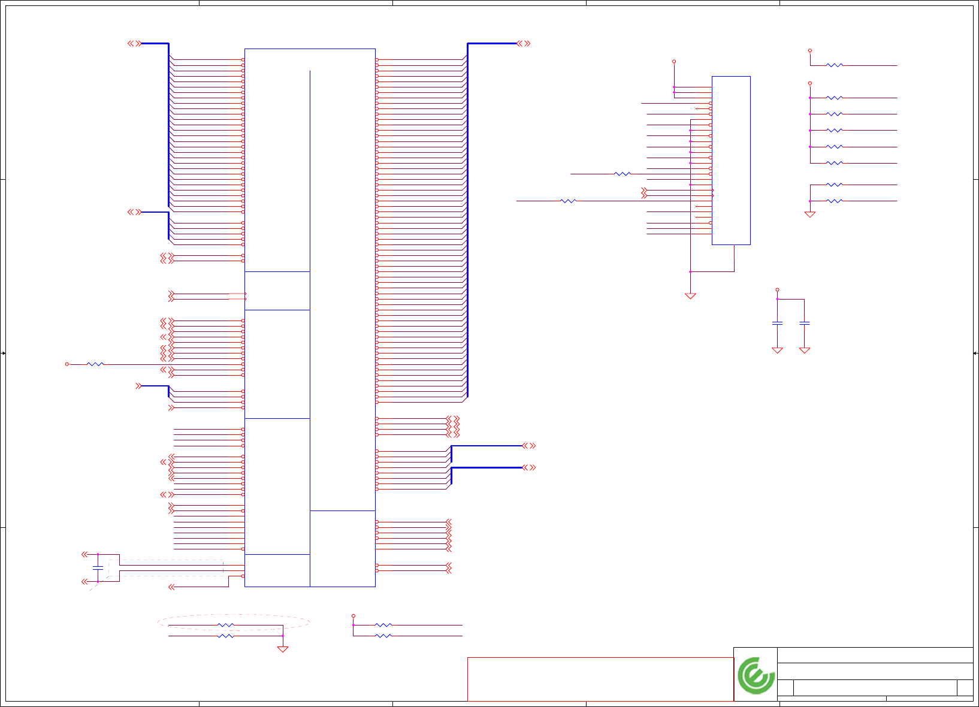Select the topmost resistor in the upper-right corner
Screen dimensions: 979x707
coord(835,65)
